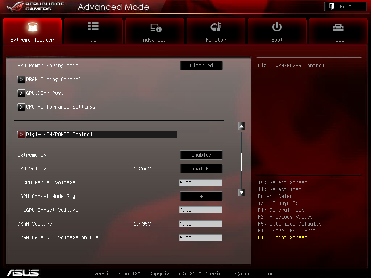The height and width of the screenshot is (278, 371).
Task: Click the ASUS logo
Action: (x=23, y=273)
